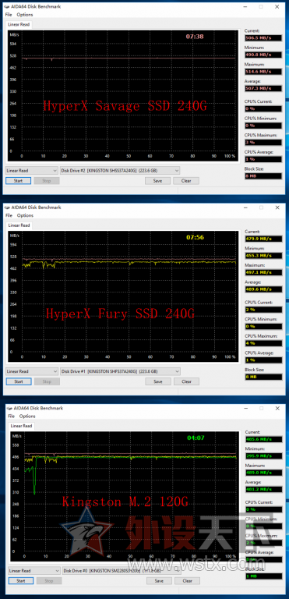This screenshot has width=289, height=599.
Task: Open Options menu in HyperX Savage window
Action: (25, 15)
